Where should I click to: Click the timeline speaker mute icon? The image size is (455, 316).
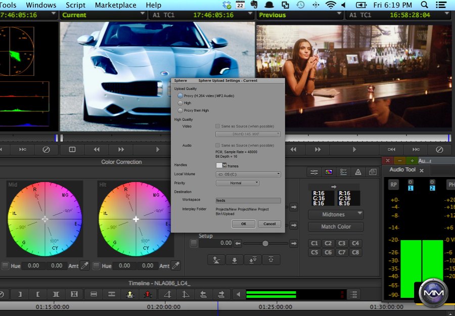point(238,294)
